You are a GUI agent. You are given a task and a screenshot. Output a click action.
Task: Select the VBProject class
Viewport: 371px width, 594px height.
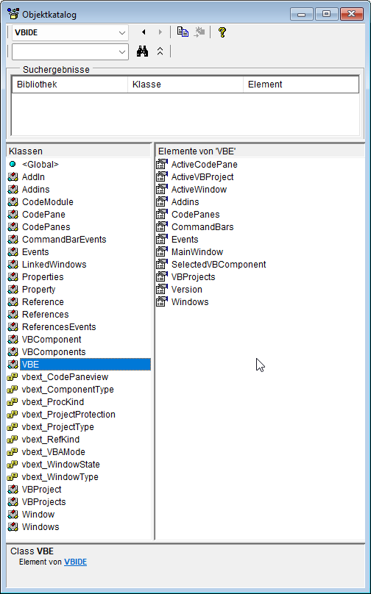click(x=42, y=490)
